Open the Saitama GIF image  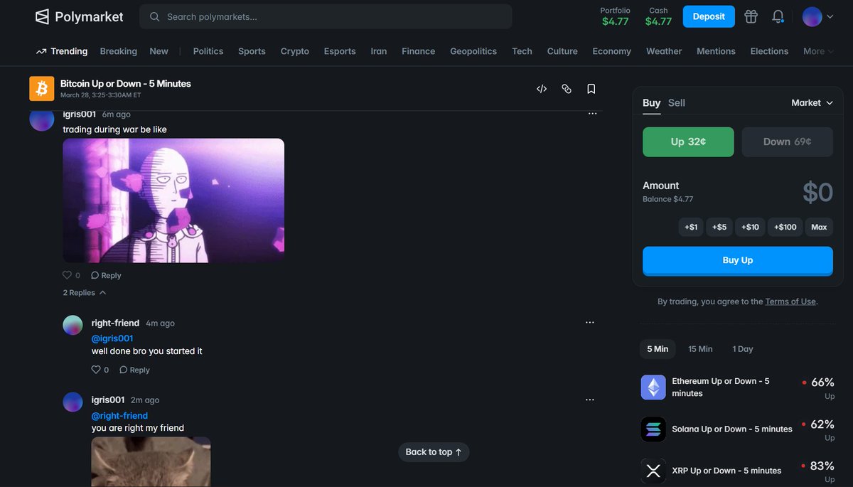pos(173,200)
